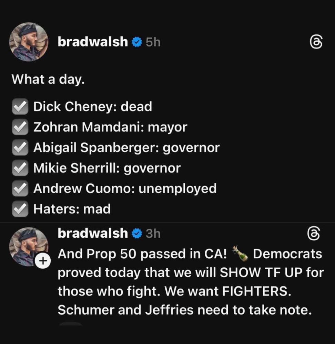Click the Prop 50 reply text
The width and height of the screenshot is (335, 344).
coord(190,282)
